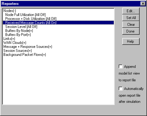Select Session Level reporter item
The image size is (147, 116).
21,27
